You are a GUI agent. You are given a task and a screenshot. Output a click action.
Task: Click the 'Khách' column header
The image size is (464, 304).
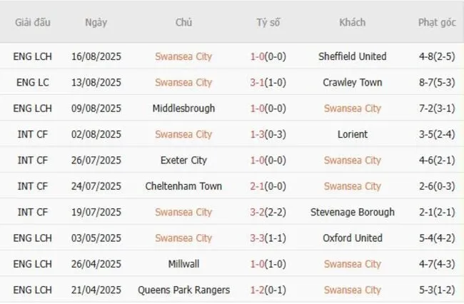pyautogui.click(x=353, y=22)
